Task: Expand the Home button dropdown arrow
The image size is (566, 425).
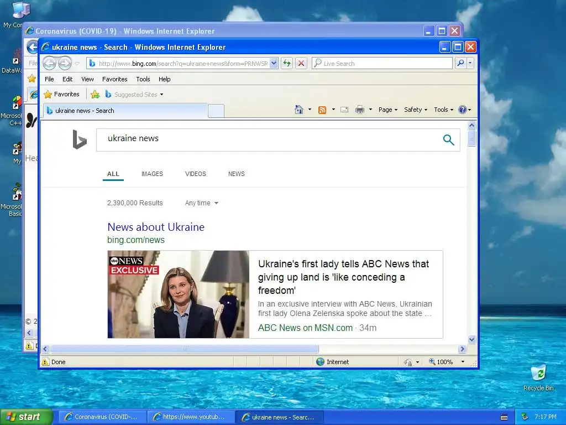Action: click(x=310, y=110)
